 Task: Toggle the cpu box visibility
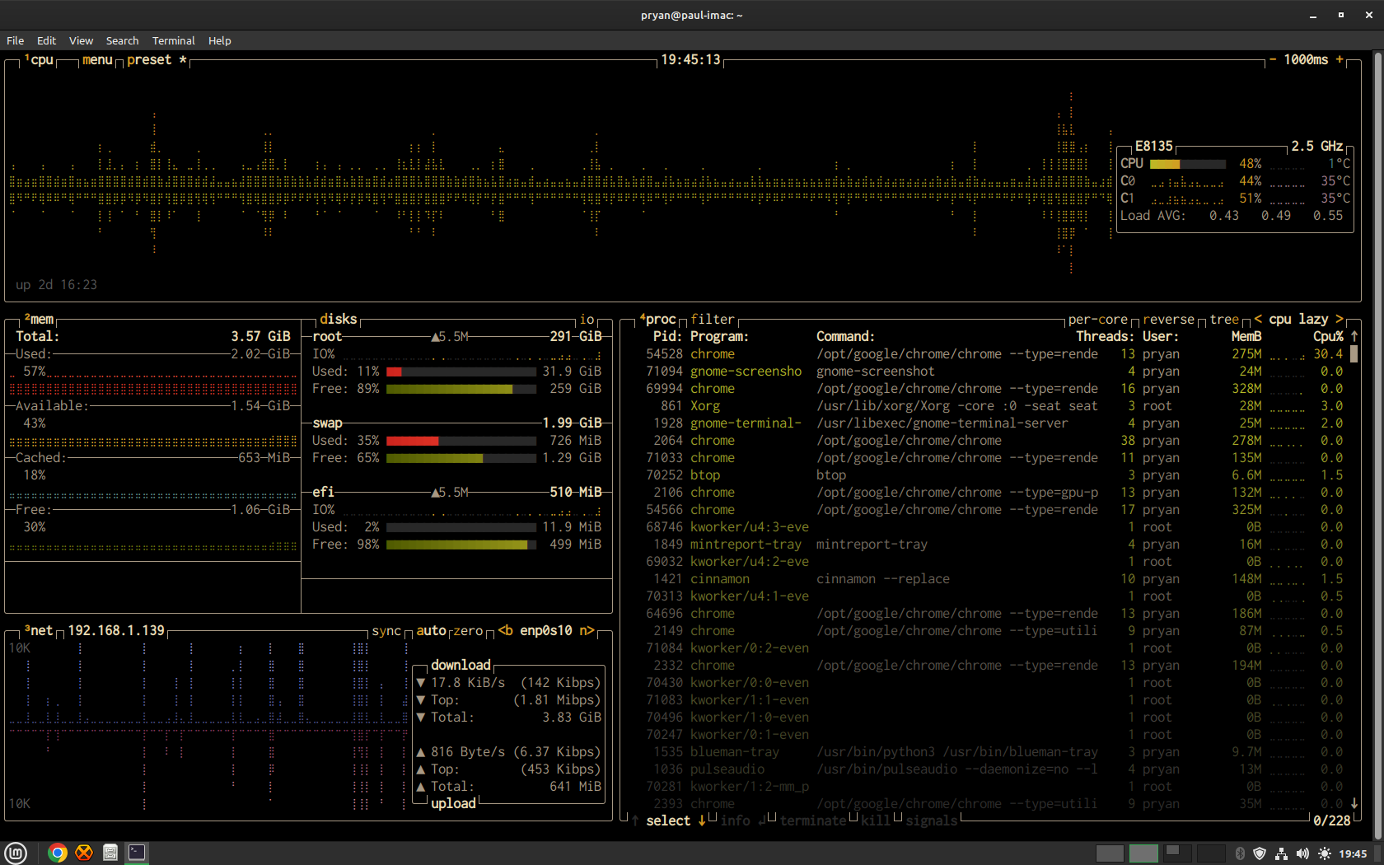[39, 59]
